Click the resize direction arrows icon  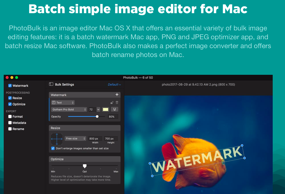57,139
